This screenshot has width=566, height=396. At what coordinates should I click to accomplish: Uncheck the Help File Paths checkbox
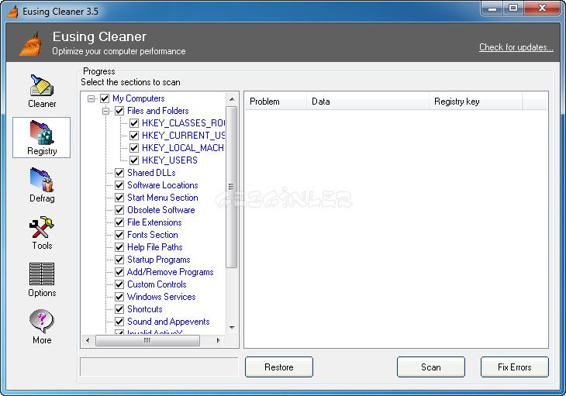[119, 247]
